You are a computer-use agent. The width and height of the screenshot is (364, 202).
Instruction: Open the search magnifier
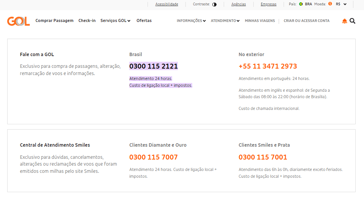353,21
